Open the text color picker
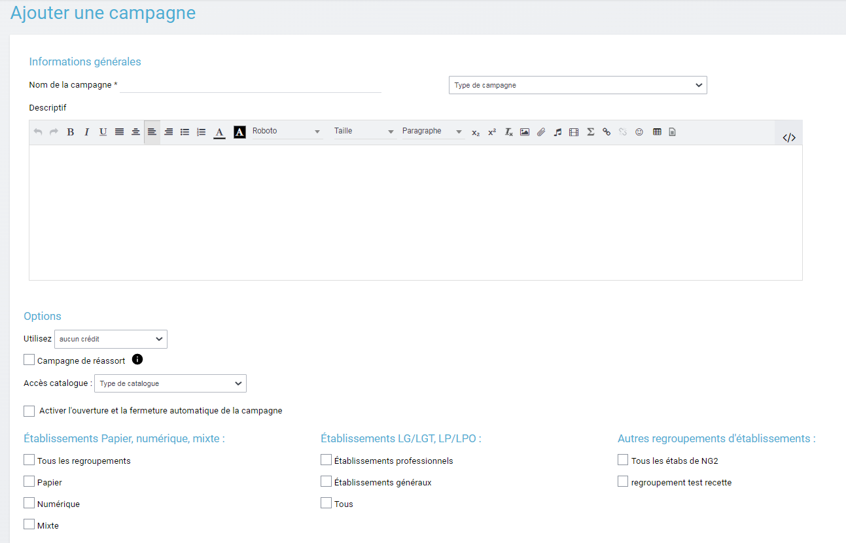Image resolution: width=846 pixels, height=543 pixels. click(219, 132)
